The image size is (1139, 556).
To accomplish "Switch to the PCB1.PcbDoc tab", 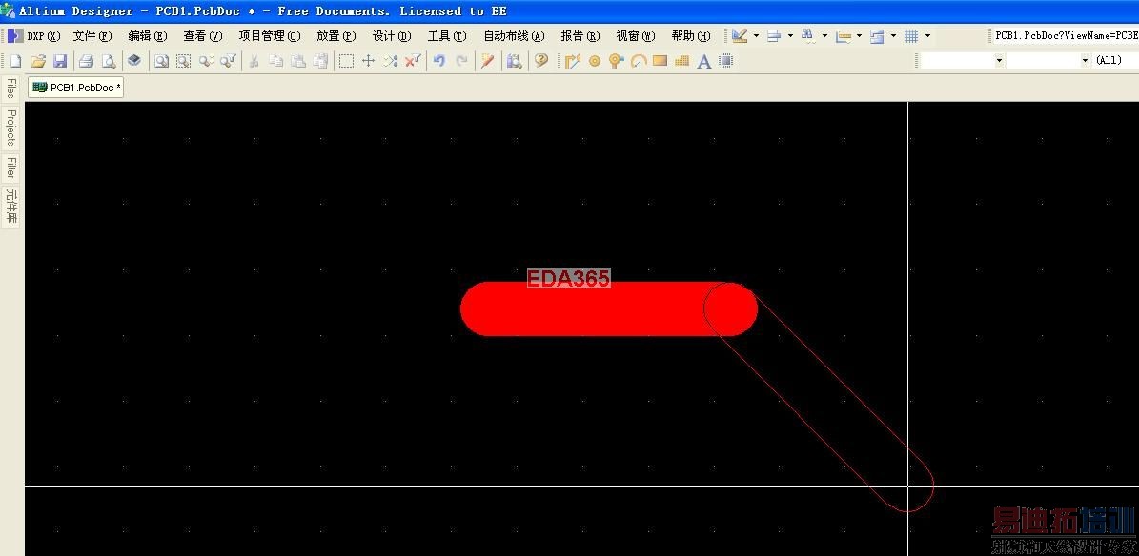I will pyautogui.click(x=76, y=88).
